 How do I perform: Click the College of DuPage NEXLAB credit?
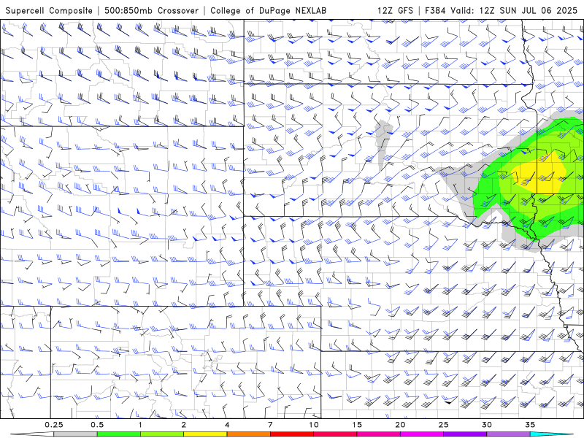pos(268,10)
